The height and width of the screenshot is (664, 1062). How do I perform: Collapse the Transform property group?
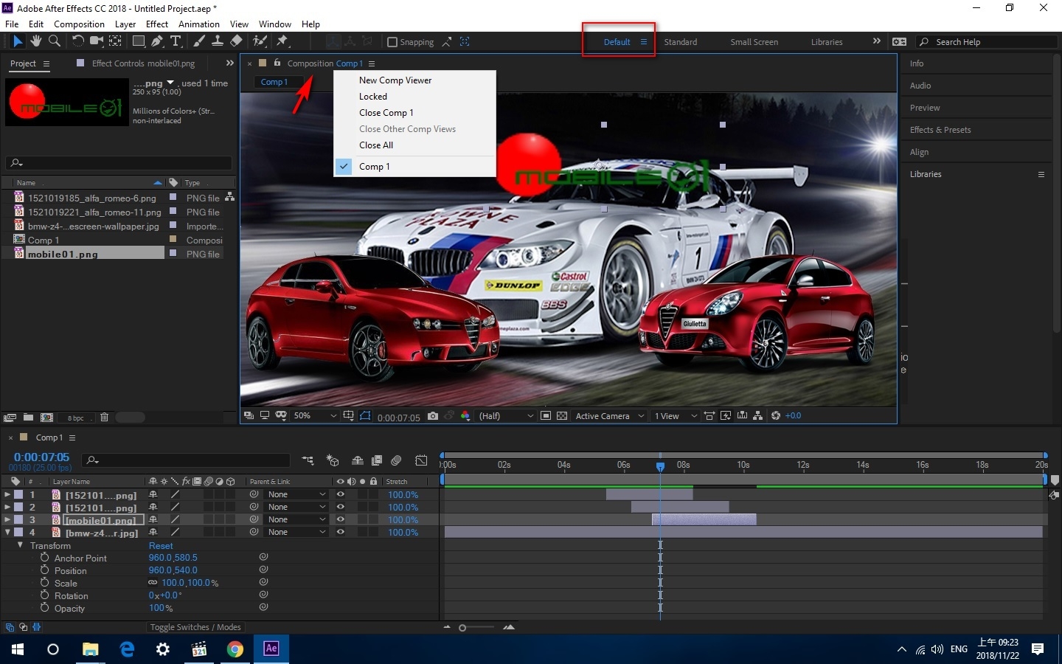(20, 545)
